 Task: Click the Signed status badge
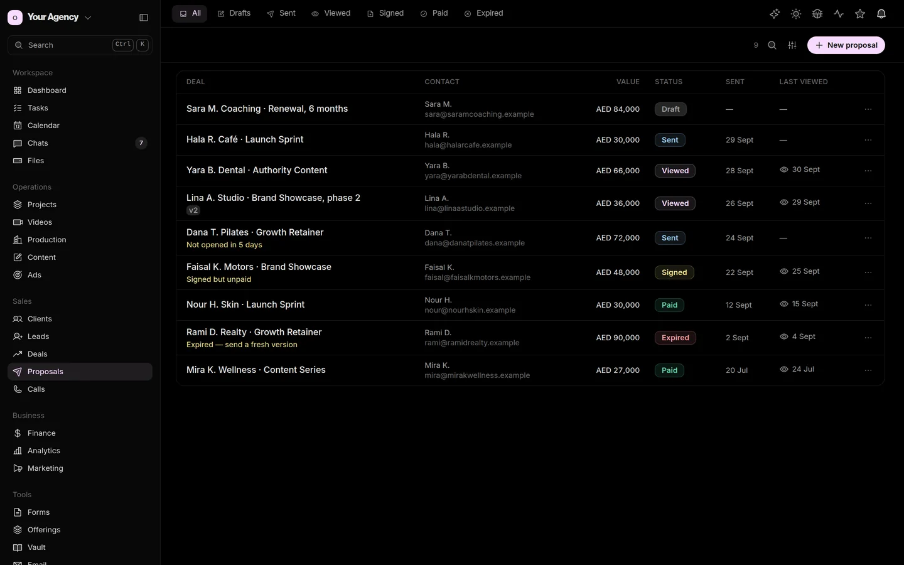pos(674,272)
